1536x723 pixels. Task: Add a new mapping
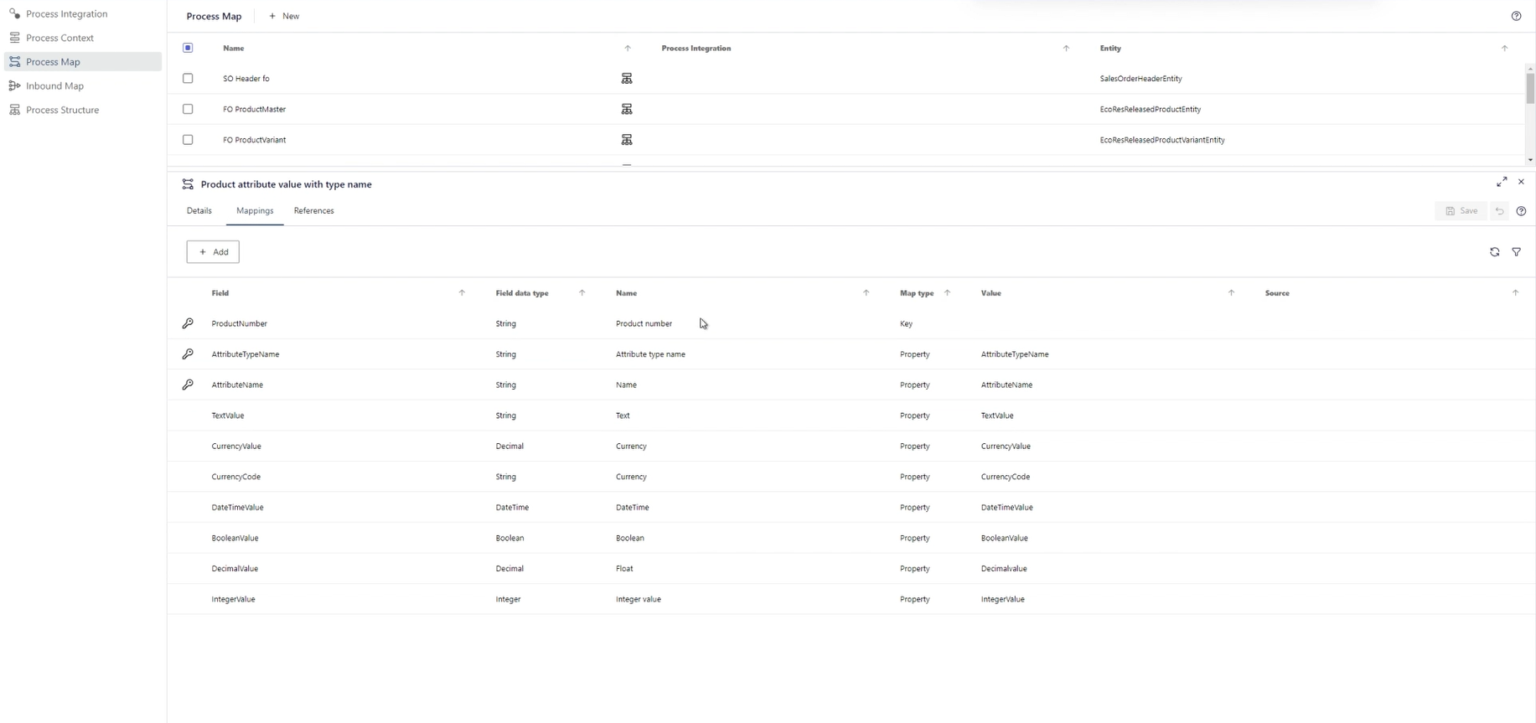pos(213,252)
